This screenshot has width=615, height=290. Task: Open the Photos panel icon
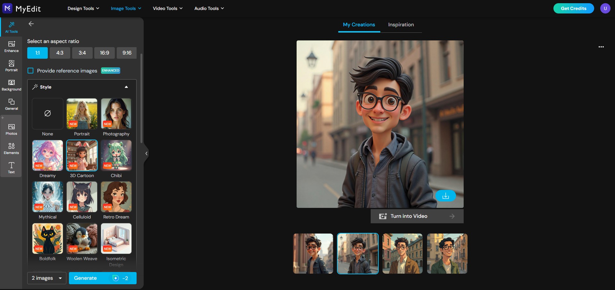pos(11,128)
